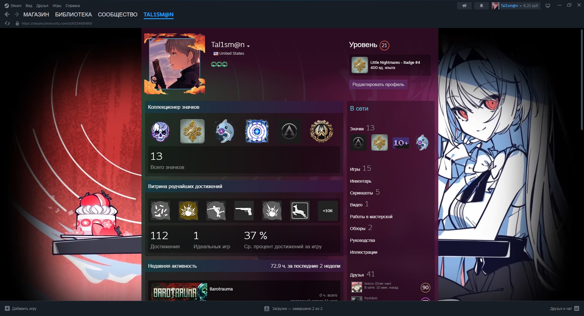Click the Little Nightmares badge in sidebar

(x=380, y=143)
